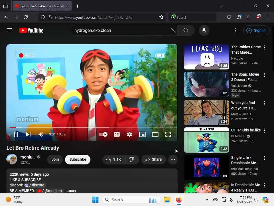Open File Explorer from taskbar
The width and height of the screenshot is (274, 206).
167,200
